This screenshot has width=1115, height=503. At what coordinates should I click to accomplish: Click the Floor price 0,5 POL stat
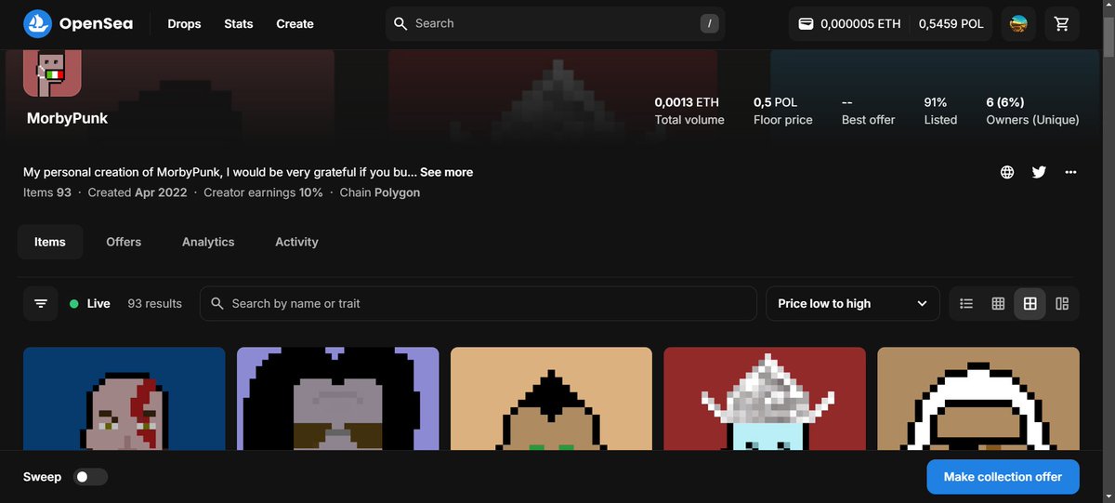coord(782,111)
